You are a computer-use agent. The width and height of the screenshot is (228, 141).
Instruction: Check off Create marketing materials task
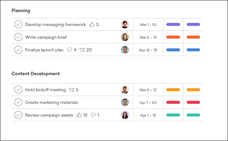(18, 102)
